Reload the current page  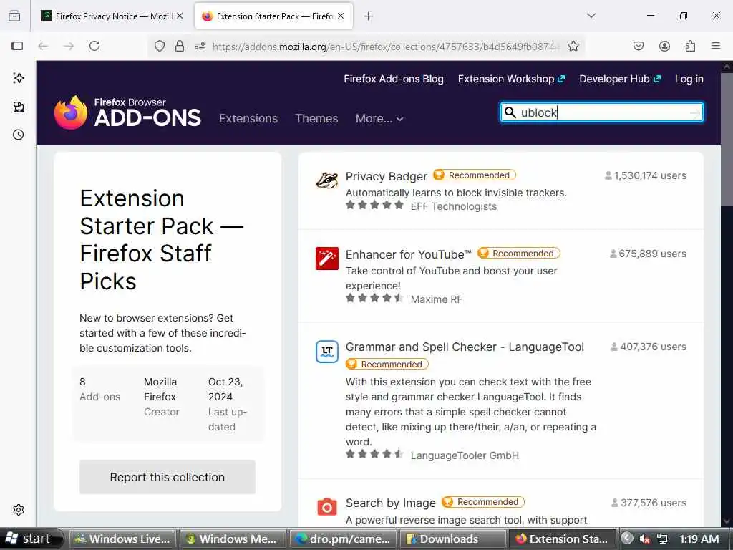pos(95,46)
